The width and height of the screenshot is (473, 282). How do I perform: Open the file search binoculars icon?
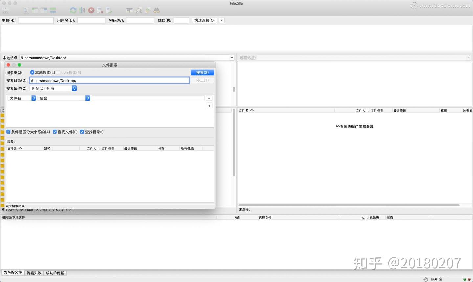point(156,10)
